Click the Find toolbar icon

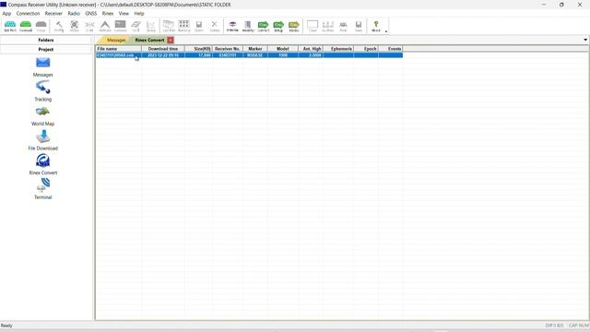coord(343,26)
